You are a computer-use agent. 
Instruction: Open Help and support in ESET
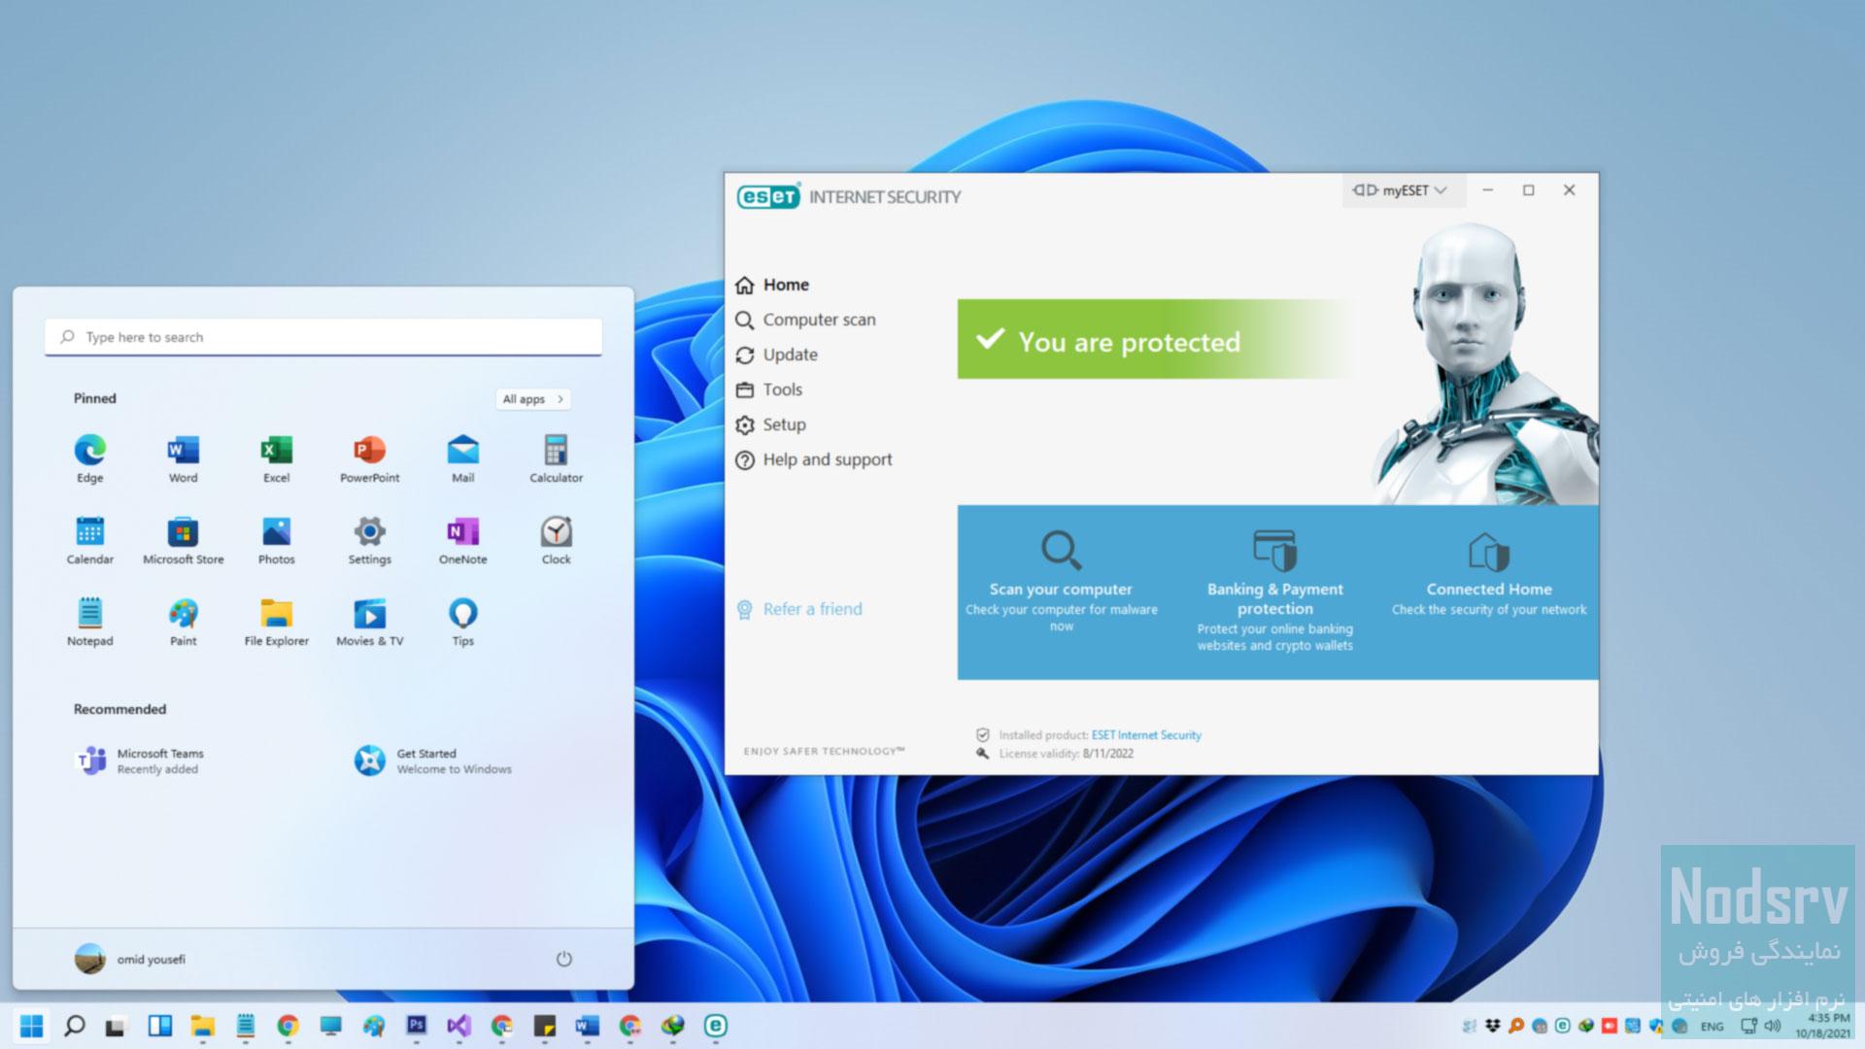tap(814, 459)
